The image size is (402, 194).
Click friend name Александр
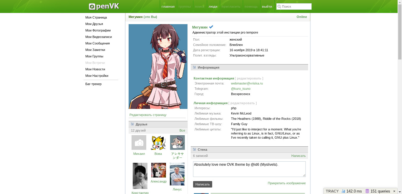[159, 181]
